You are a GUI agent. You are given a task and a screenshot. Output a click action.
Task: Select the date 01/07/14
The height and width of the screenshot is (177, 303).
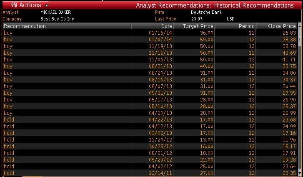(160, 40)
